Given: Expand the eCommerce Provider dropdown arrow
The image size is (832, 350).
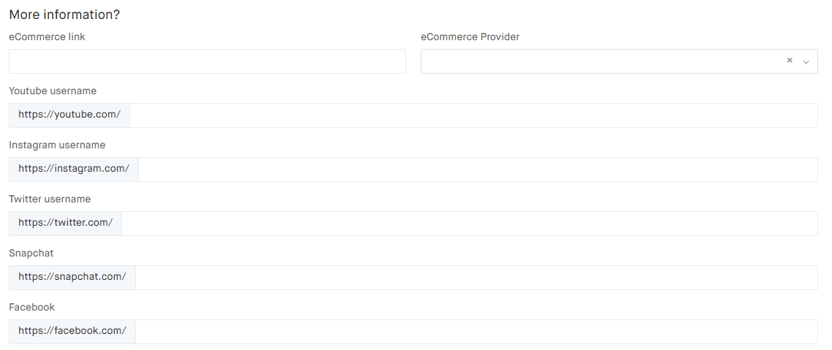Looking at the screenshot, I should pyautogui.click(x=806, y=62).
